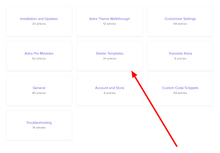Image resolution: width=220 pixels, height=153 pixels.
Task: Open the Translate Astra category
Action: click(180, 53)
